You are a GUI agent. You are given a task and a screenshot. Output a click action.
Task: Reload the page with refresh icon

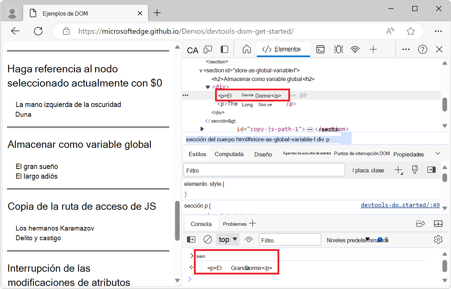tap(38, 31)
